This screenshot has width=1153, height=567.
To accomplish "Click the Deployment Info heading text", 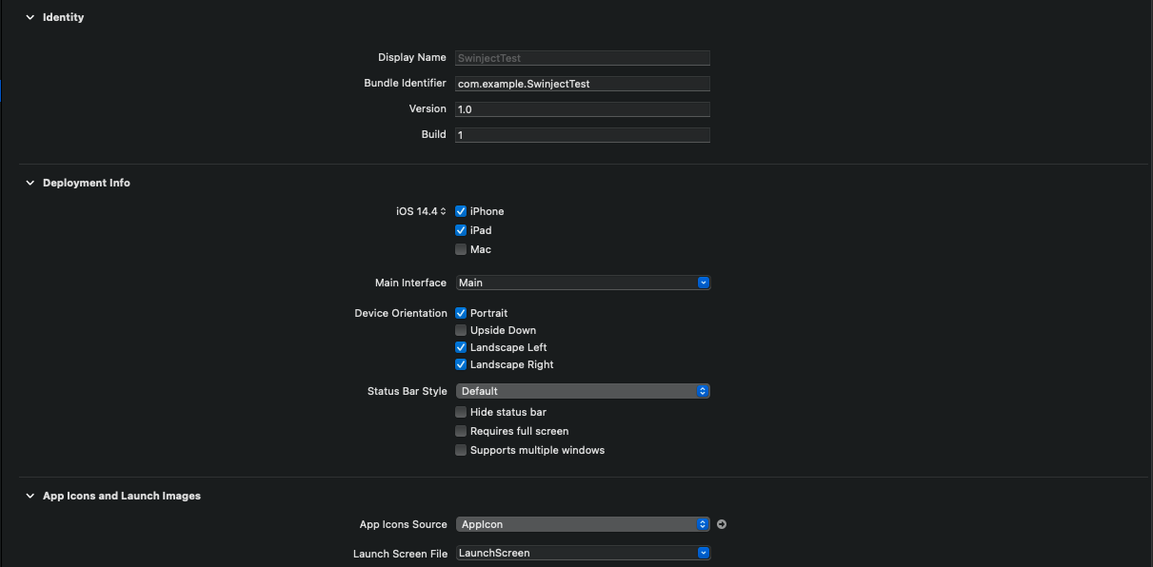I will 87,183.
